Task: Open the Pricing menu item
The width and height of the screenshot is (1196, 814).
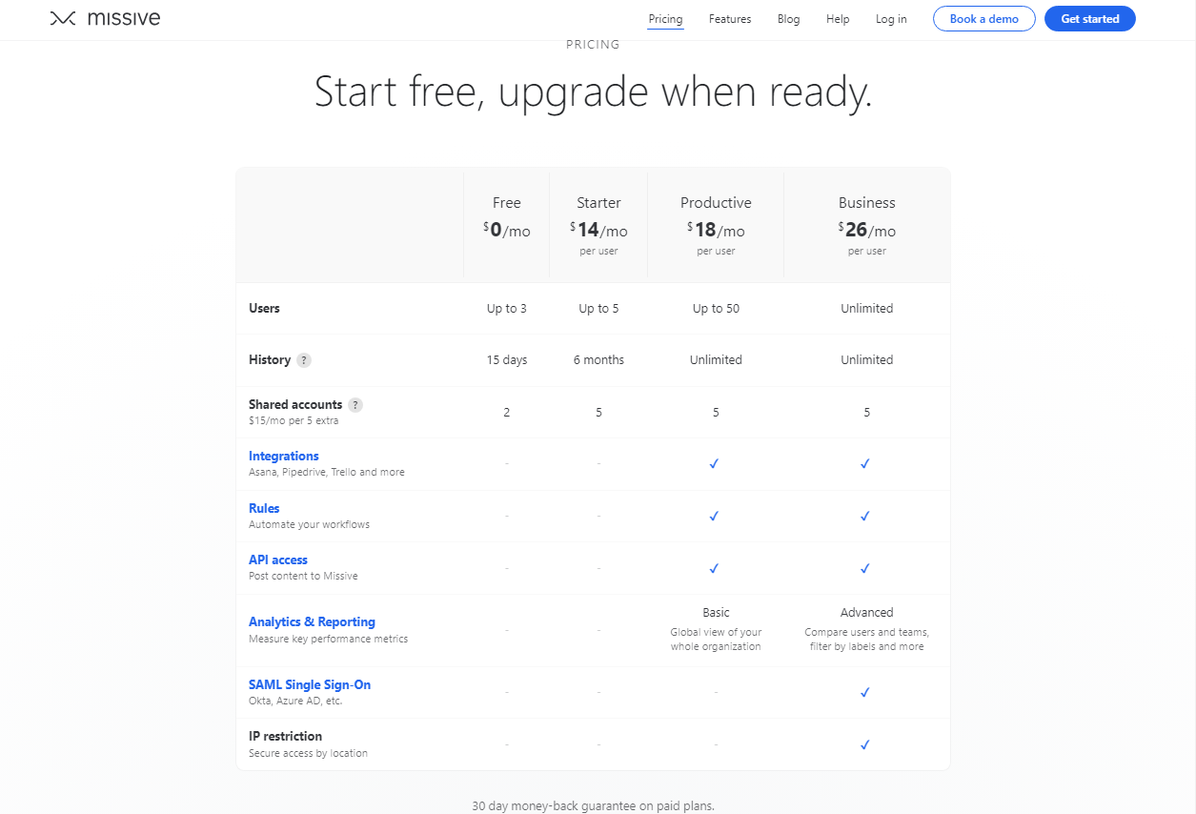Action: [x=665, y=19]
